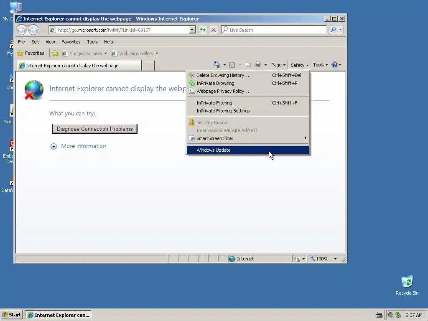Stop loading with the red X icon
Image resolution: width=428 pixels, height=321 pixels.
214,30
